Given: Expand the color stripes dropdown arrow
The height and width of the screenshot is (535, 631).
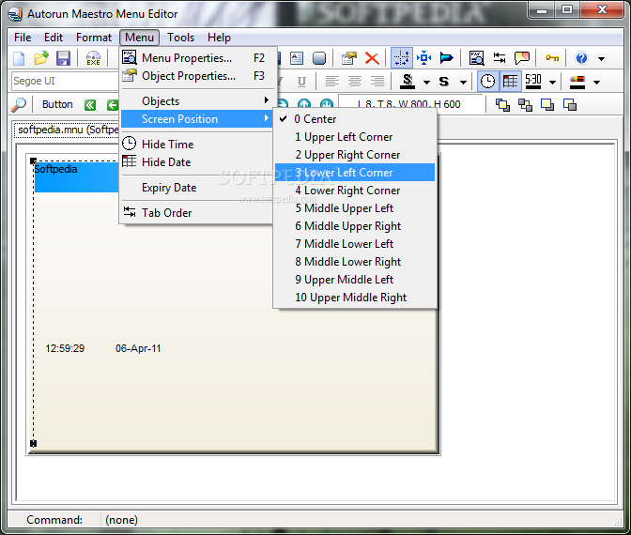Looking at the screenshot, I should coord(597,83).
